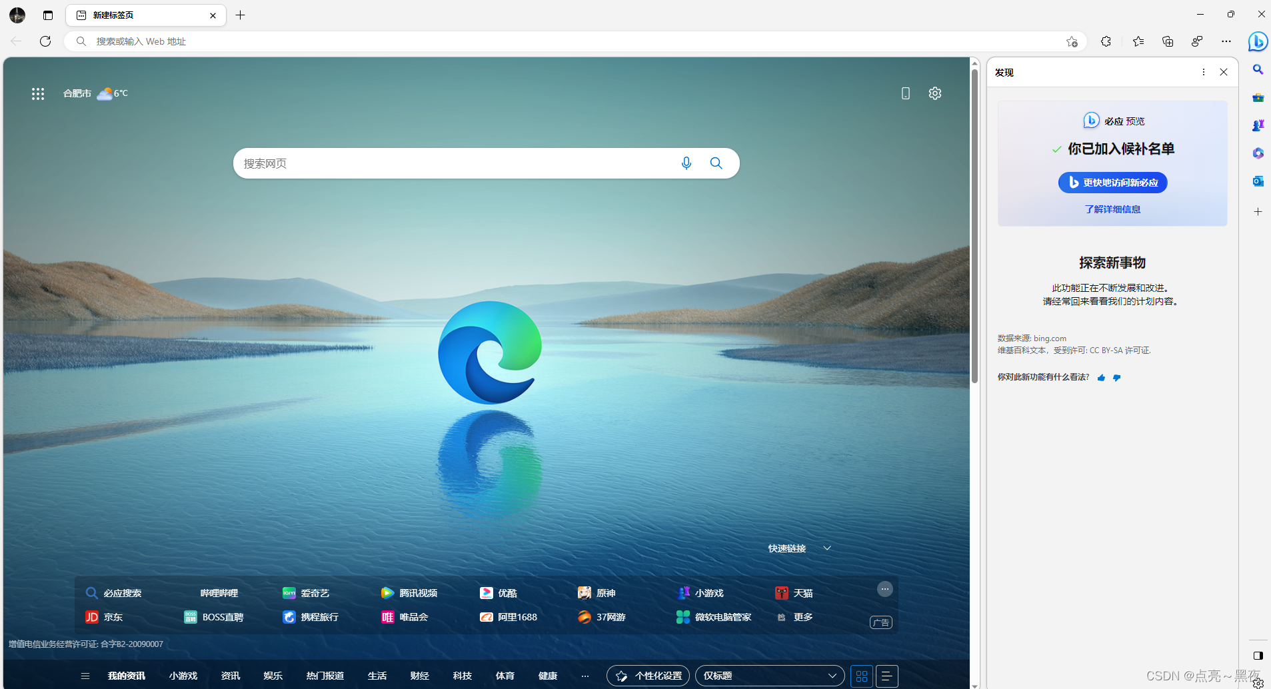Open the 微软电脑管家 quick link
This screenshot has height=689, width=1271.
(x=714, y=617)
